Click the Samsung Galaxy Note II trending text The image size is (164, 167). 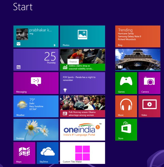[x=129, y=36]
